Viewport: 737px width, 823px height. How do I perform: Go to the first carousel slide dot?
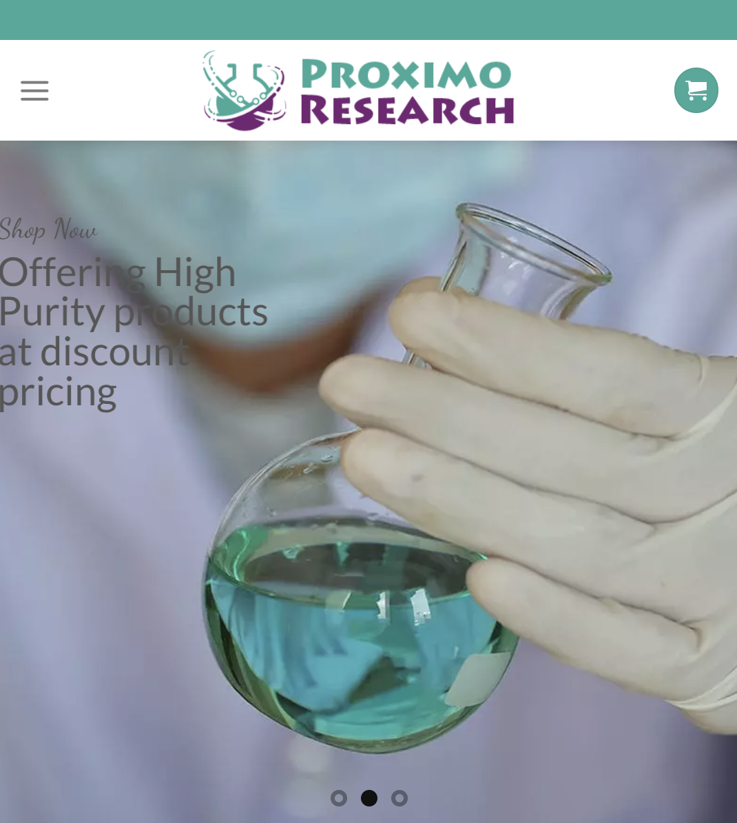pos(339,797)
